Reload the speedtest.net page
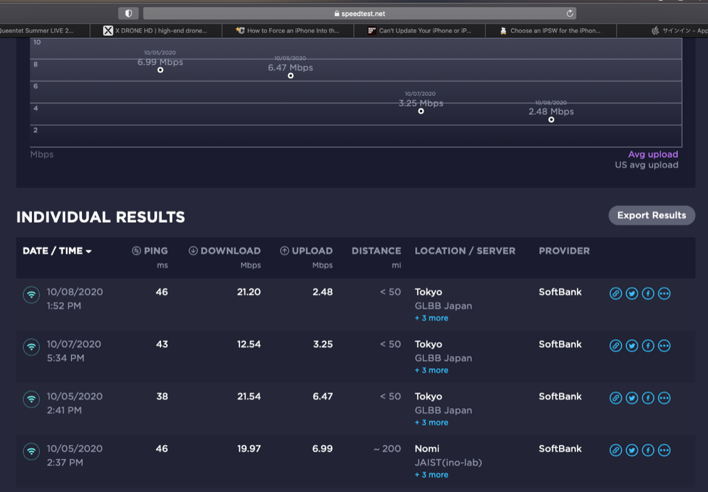Image resolution: width=708 pixels, height=492 pixels. pyautogui.click(x=570, y=14)
